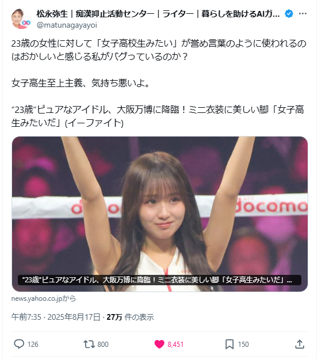The width and height of the screenshot is (318, 359).
Task: Toggle the pink heart like icon
Action: pos(159,344)
